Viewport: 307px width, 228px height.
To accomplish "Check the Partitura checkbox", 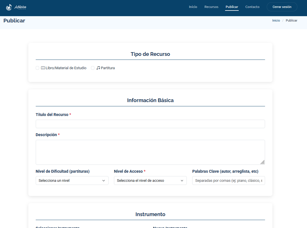I will [93, 68].
